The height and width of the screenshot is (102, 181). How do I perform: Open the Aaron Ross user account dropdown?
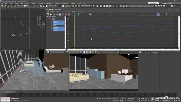pos(153,3)
